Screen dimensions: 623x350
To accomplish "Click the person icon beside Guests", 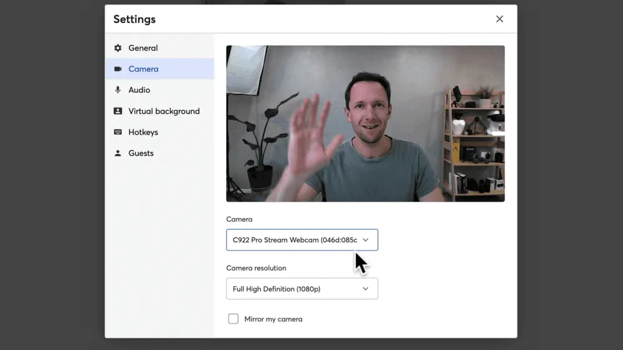I will point(118,153).
